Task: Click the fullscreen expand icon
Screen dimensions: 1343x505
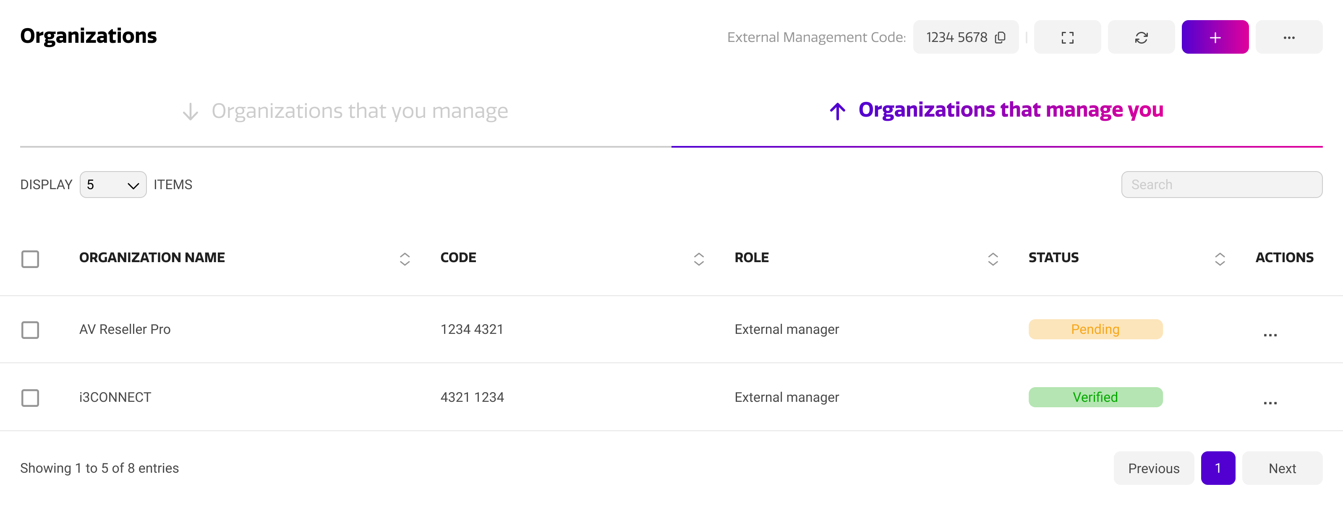Action: point(1067,37)
